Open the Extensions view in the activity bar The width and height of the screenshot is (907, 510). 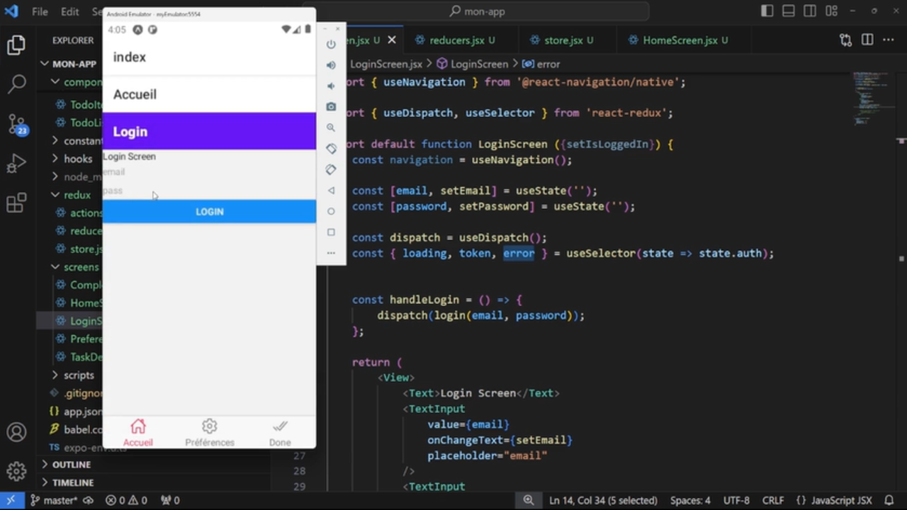(16, 203)
